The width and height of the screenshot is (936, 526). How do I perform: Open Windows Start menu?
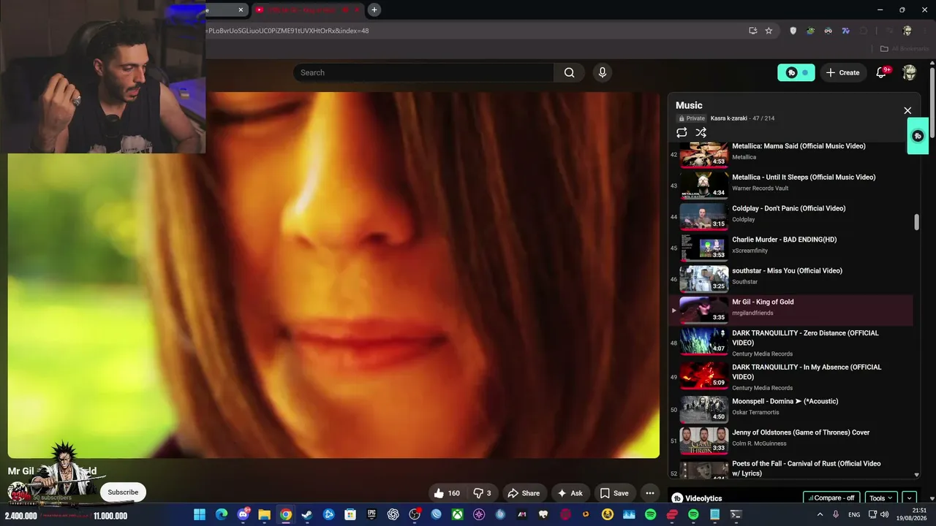coord(200,514)
